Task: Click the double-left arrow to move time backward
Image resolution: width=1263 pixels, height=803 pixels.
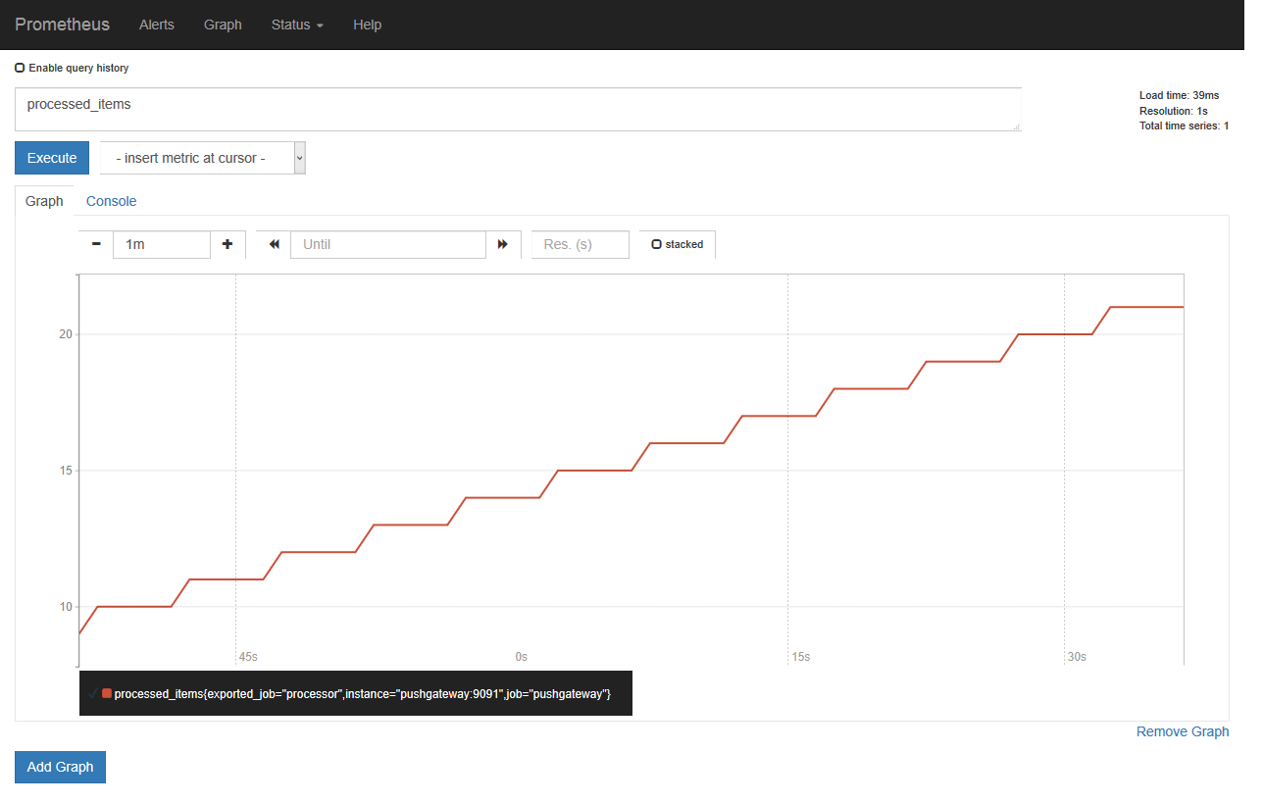Action: [273, 244]
